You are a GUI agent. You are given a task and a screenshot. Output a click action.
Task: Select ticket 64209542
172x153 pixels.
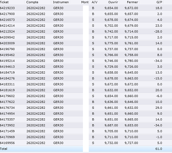pos(7,37)
